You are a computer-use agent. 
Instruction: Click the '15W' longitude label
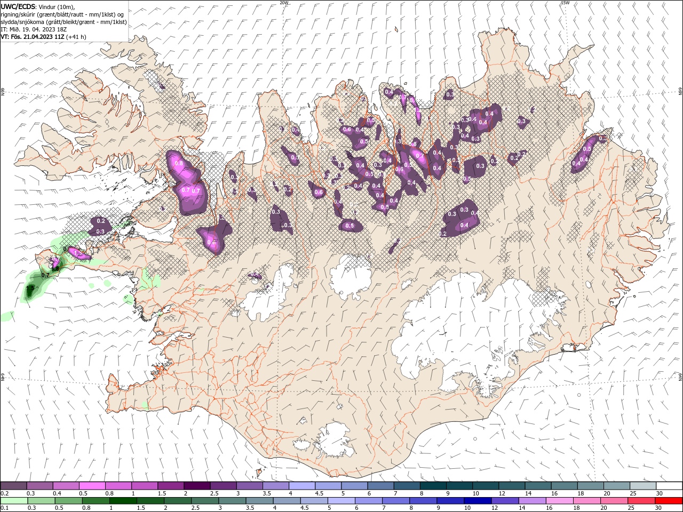(565, 3)
